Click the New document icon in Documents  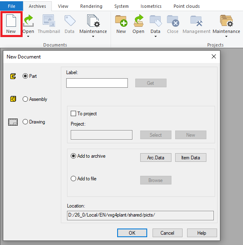click(11, 21)
